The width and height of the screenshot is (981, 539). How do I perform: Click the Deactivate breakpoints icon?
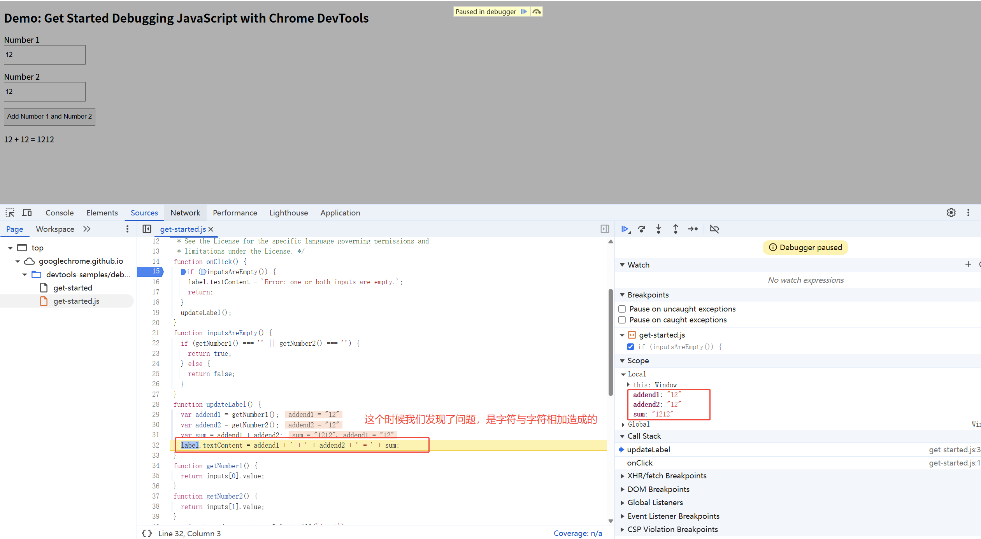714,229
